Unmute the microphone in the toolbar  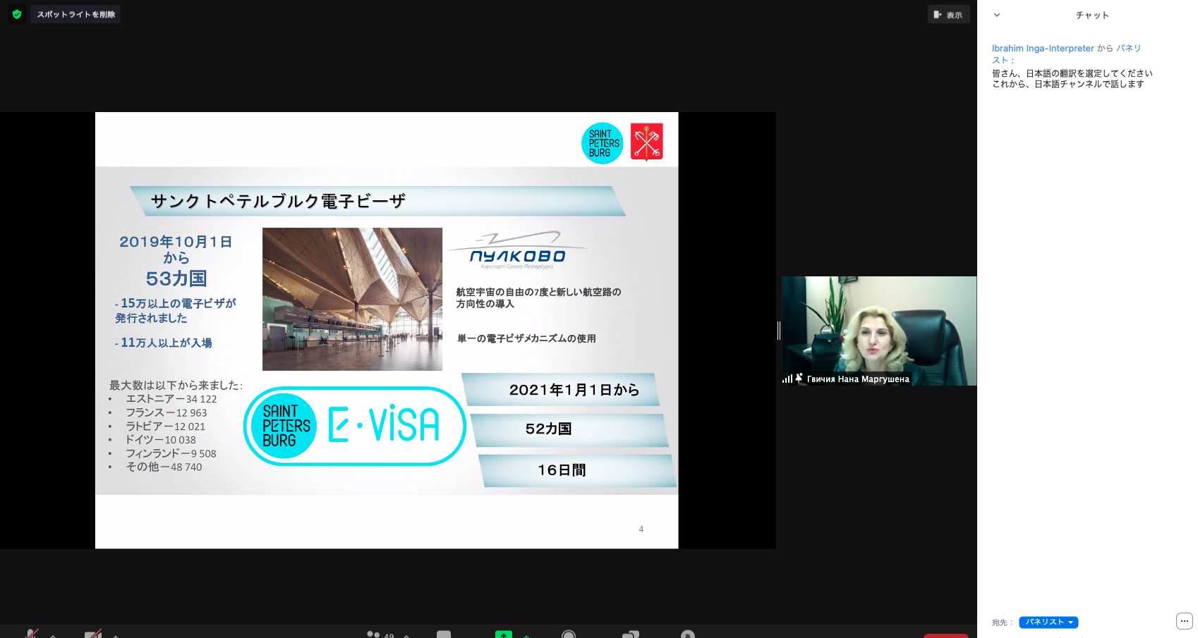pos(32,633)
